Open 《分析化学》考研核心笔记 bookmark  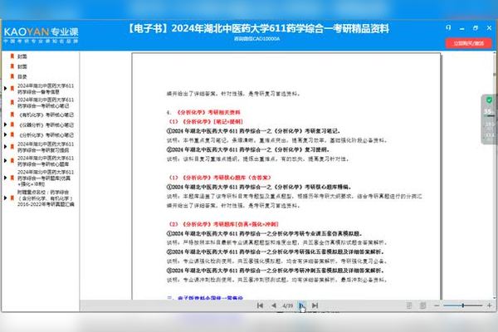[x=46, y=135]
